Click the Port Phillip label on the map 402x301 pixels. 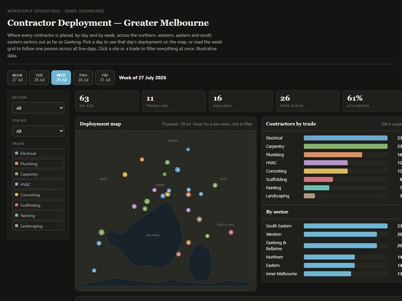point(153,235)
